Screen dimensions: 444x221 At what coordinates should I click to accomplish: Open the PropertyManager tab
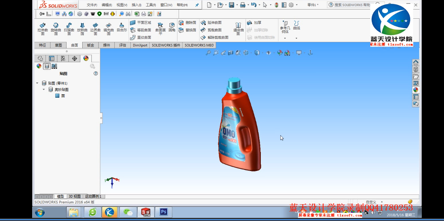click(52, 58)
